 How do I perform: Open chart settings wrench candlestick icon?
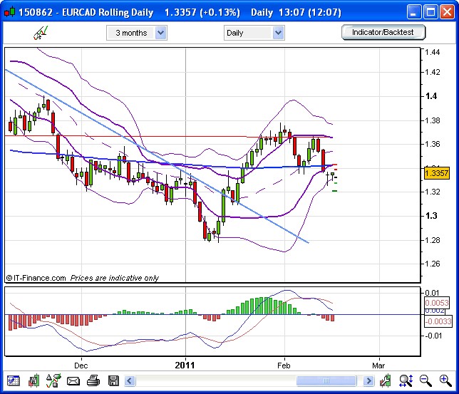386,380
